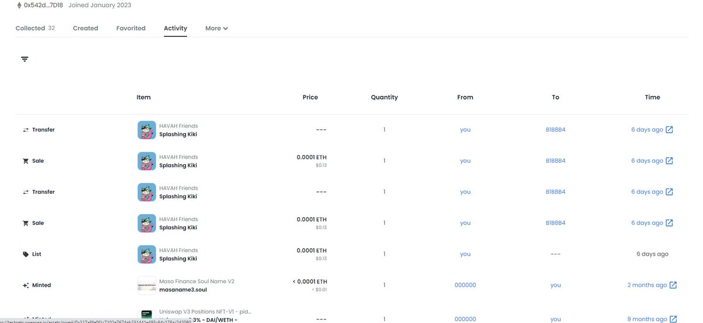Open Splashing Kiki thumbnail in List row
703x323 pixels.
coord(146,255)
